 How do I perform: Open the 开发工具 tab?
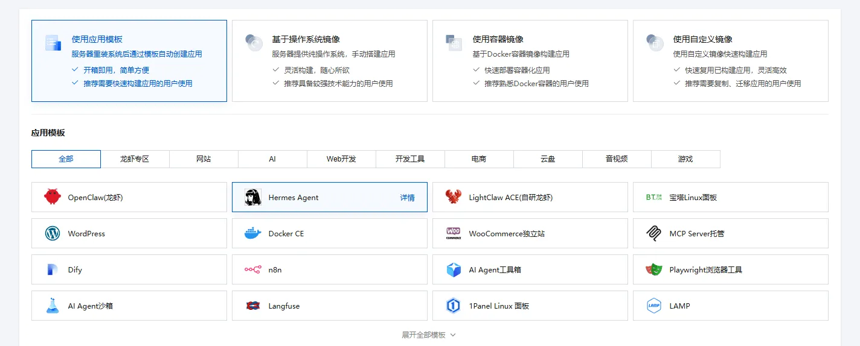[x=410, y=159]
